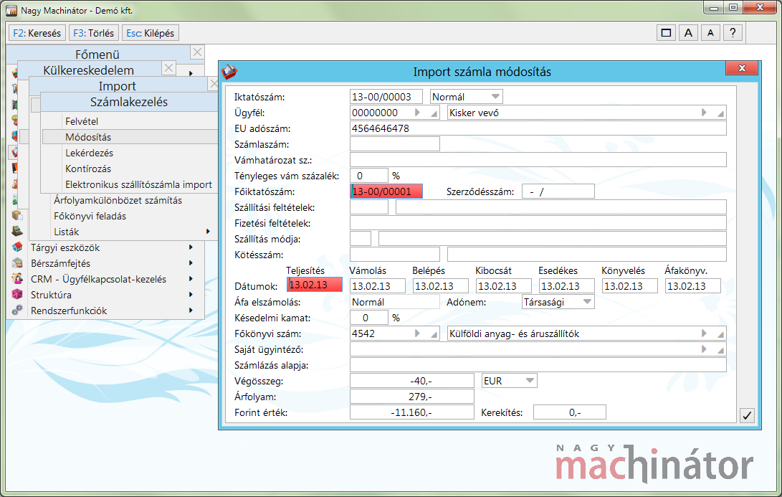
Task: Click the CRM Ügyfélkapcsolat-kezelés icon
Action: click(17, 279)
